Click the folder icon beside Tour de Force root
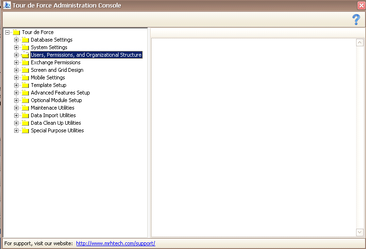The width and height of the screenshot is (366, 249). coord(17,32)
